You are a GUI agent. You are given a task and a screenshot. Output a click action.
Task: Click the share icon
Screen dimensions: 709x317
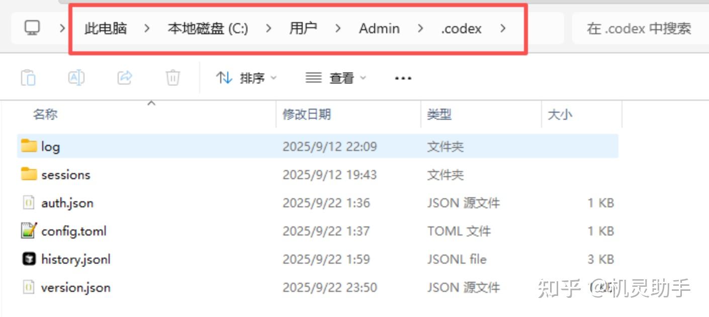[125, 77]
